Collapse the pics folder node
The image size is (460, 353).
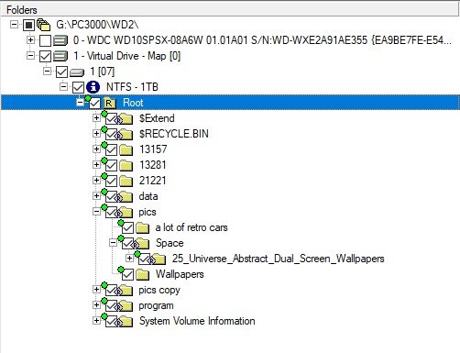[x=96, y=211]
